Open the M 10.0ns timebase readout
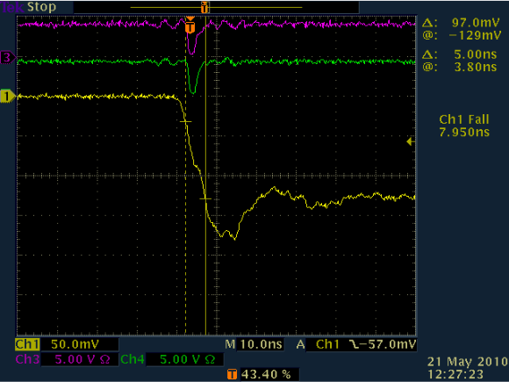 point(254,344)
